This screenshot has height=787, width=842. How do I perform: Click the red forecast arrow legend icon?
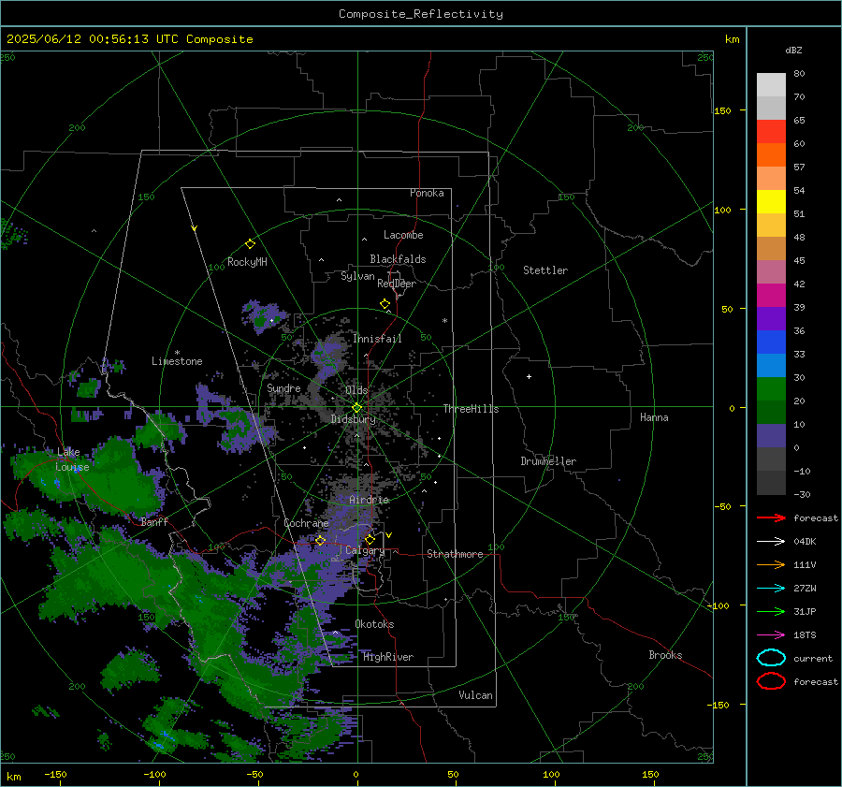click(x=771, y=517)
